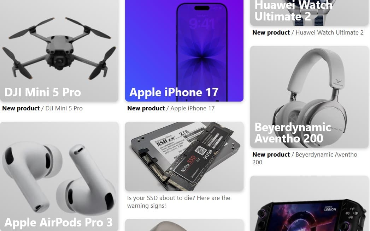The image size is (370, 231).
Task: Open the Apple iPhone 17 purple card
Action: pos(184,51)
